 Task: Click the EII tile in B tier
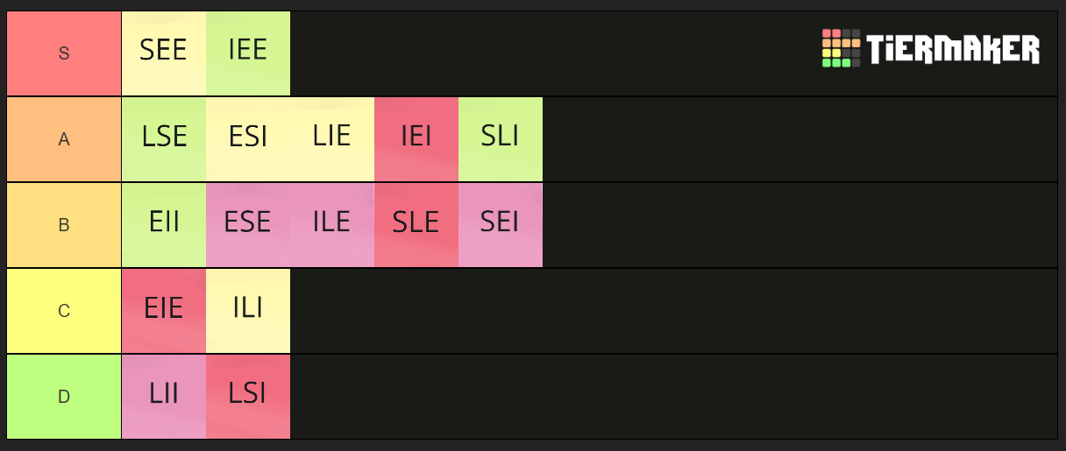[x=164, y=225]
